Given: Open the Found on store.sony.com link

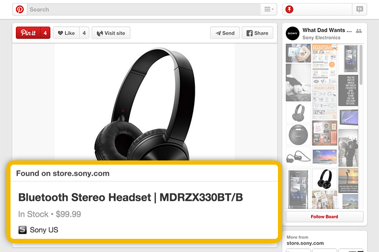Looking at the screenshot, I should click(x=63, y=174).
